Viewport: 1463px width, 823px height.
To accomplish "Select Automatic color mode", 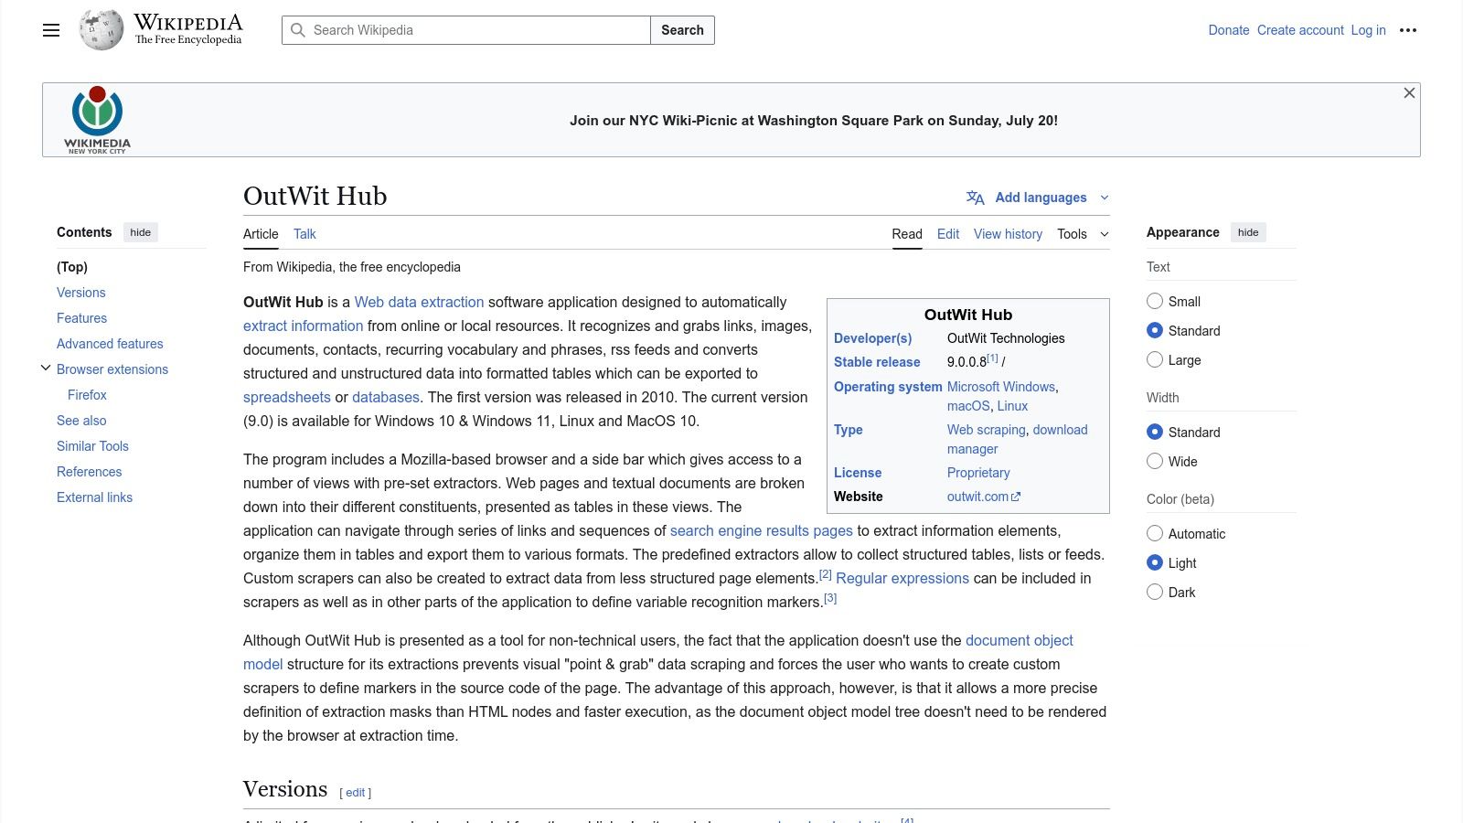I will click(x=1155, y=533).
